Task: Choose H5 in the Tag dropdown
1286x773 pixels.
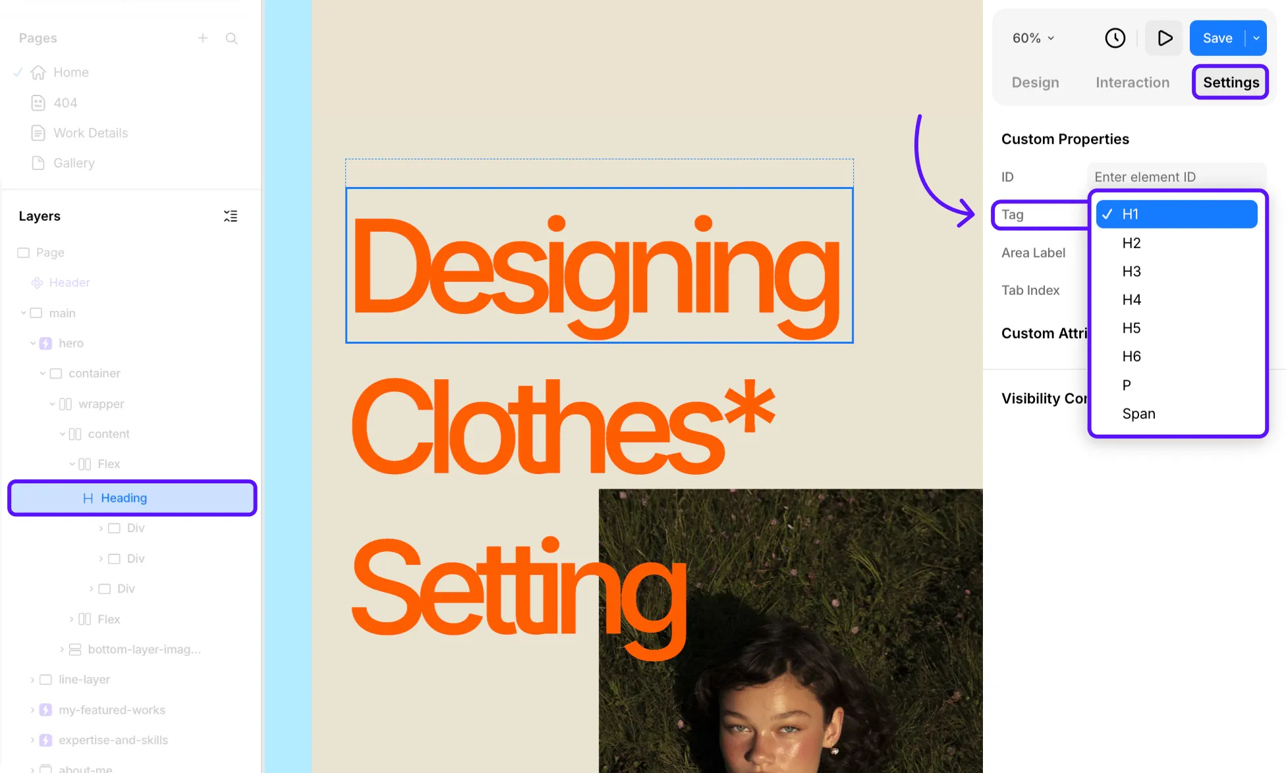Action: (x=1177, y=328)
